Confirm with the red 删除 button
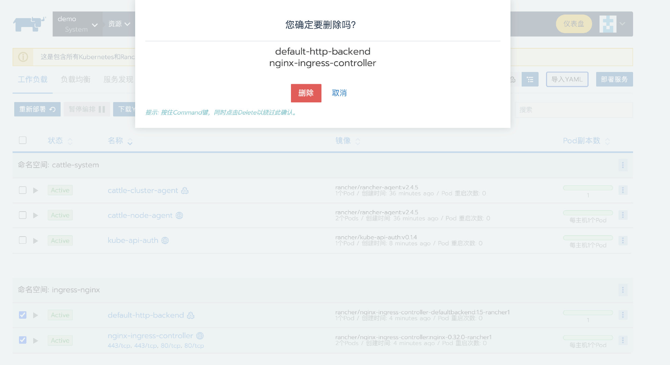Image resolution: width=670 pixels, height=365 pixels. click(306, 93)
